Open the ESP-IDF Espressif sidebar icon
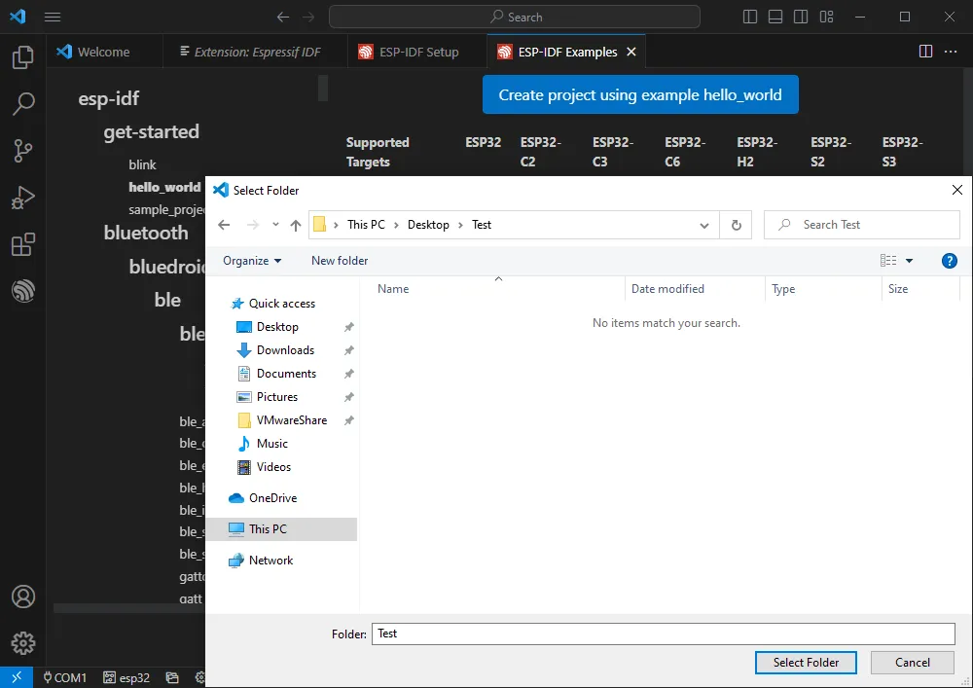Image resolution: width=973 pixels, height=688 pixels. (x=22, y=291)
